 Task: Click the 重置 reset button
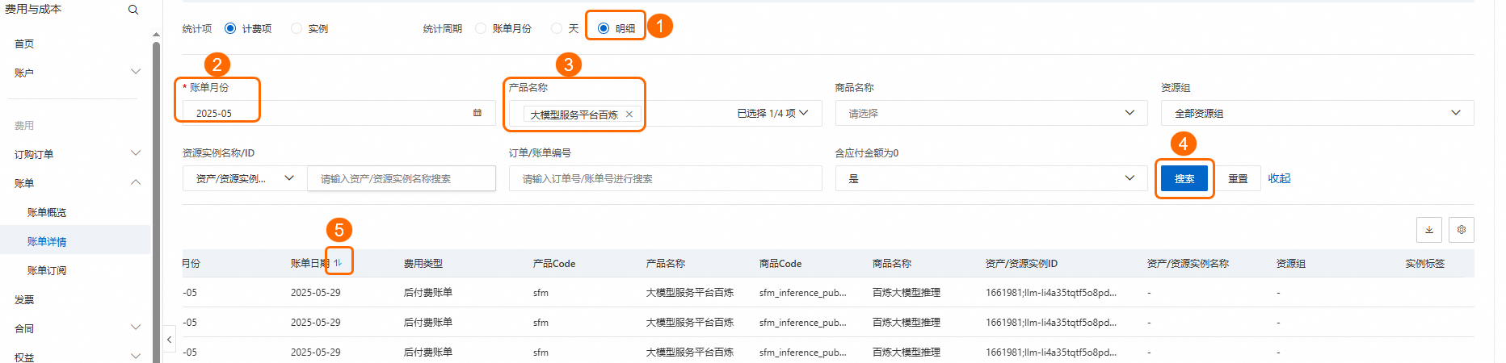tap(1238, 178)
